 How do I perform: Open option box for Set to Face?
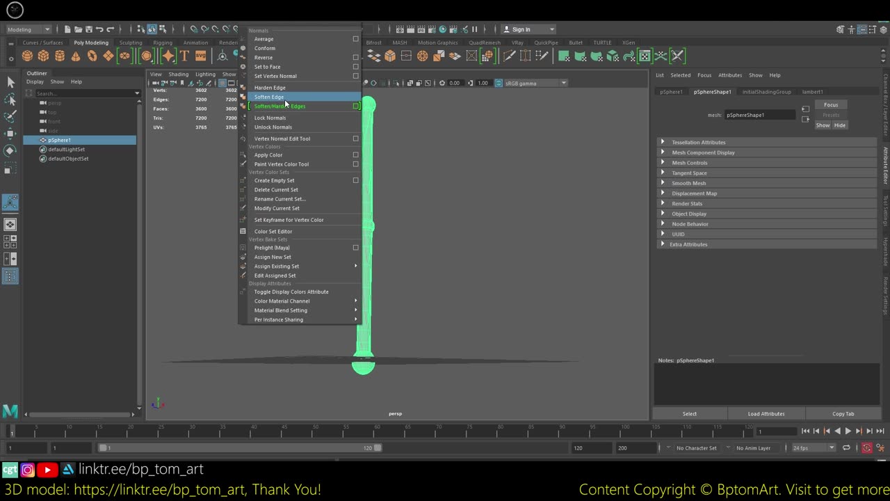pos(355,67)
